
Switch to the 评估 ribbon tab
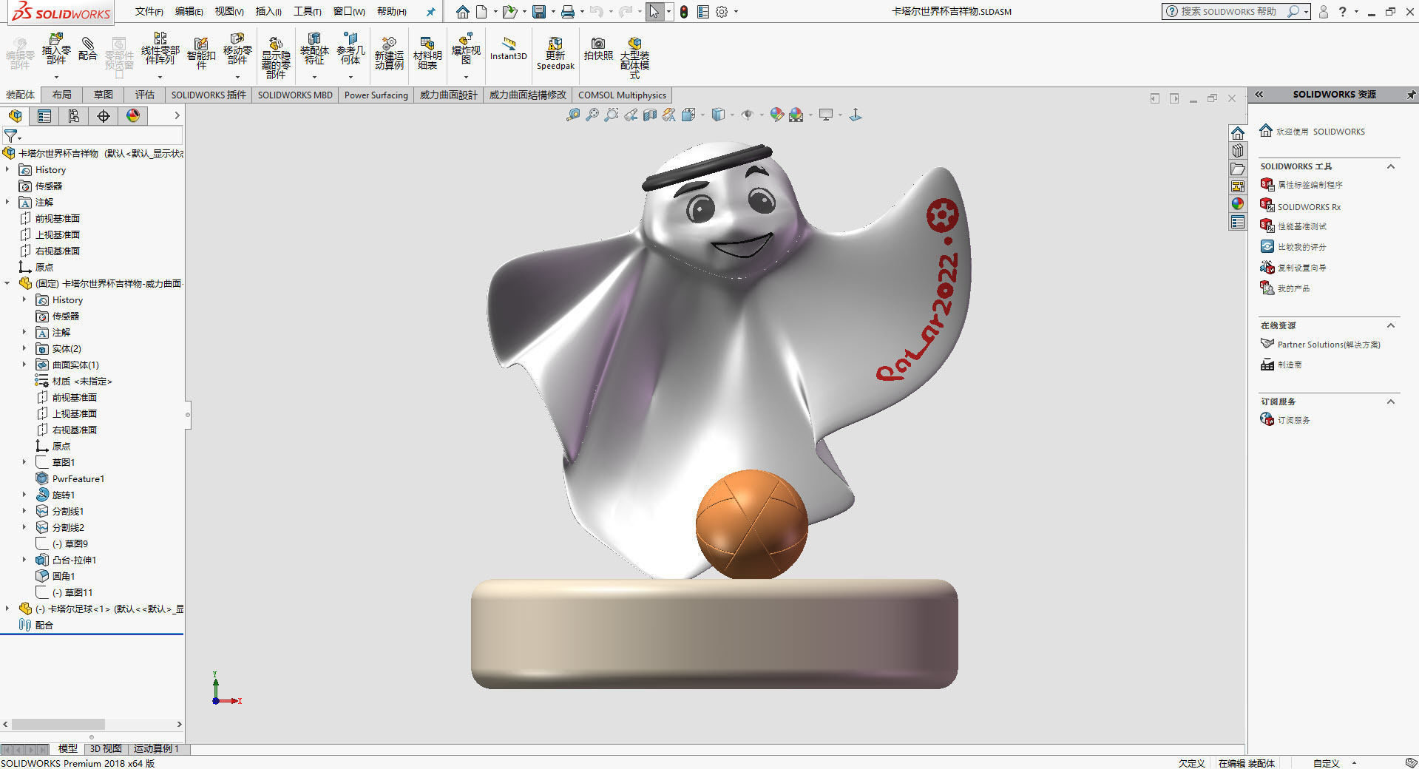click(x=145, y=95)
